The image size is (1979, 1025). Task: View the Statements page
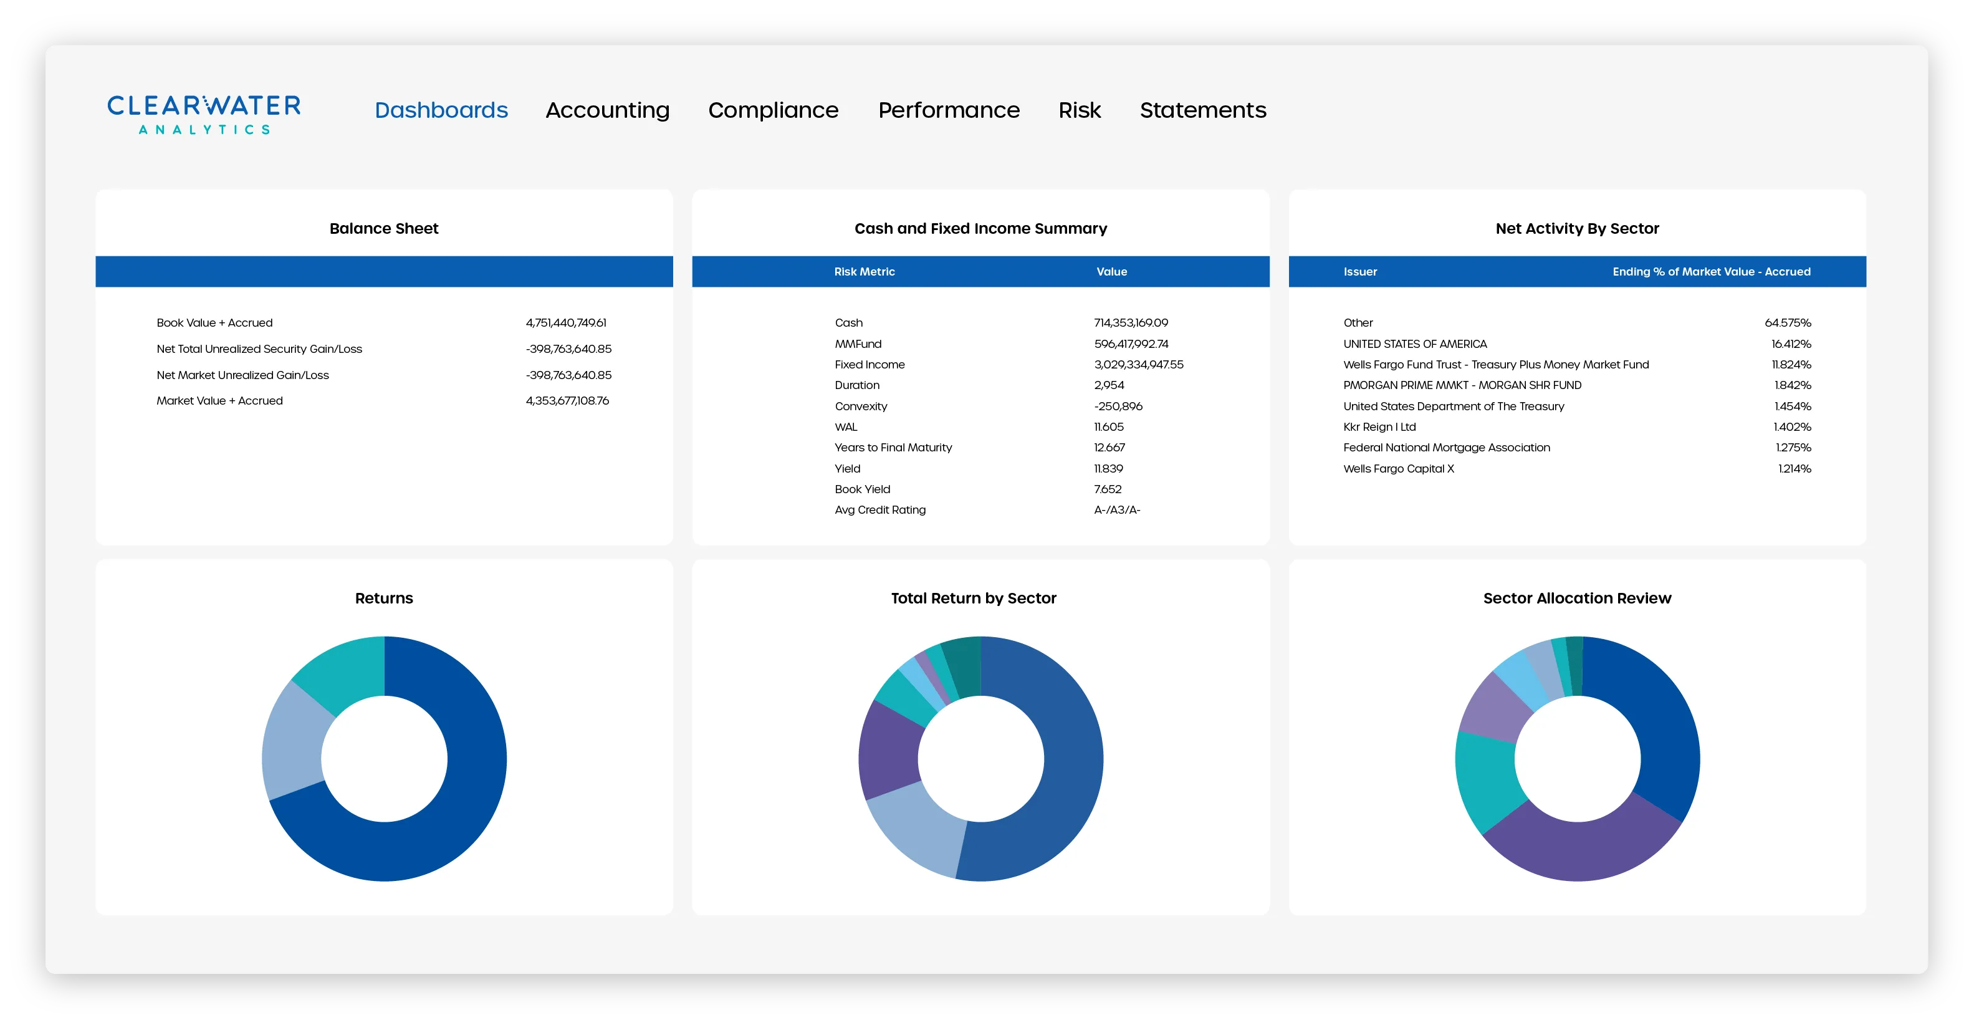[x=1202, y=110]
